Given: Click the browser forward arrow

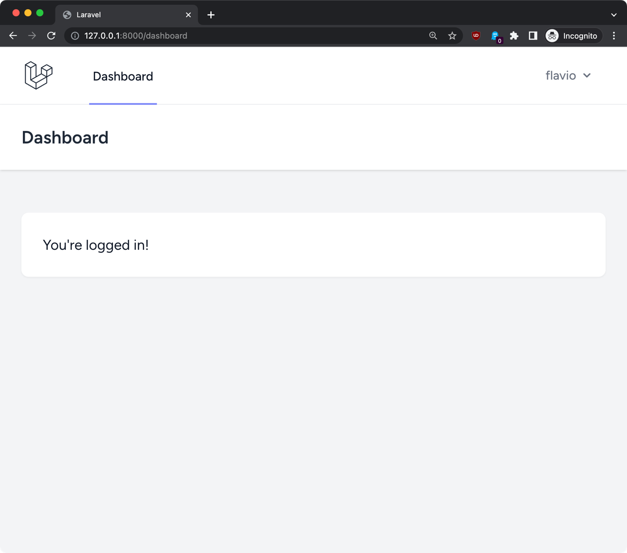Looking at the screenshot, I should click(32, 36).
